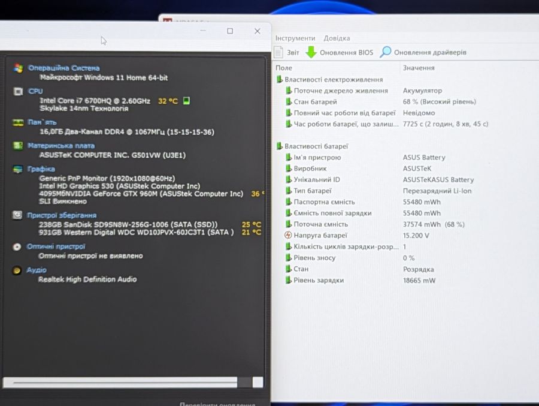Click the icon next to Паспортна ємність
This screenshot has height=406, width=539.
[289, 202]
